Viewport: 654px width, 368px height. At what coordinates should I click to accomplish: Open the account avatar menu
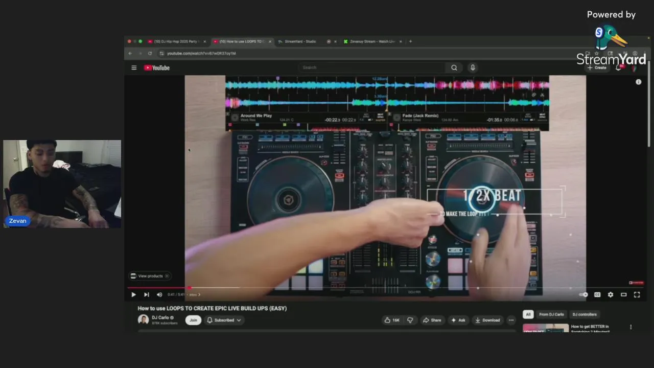tap(634, 67)
